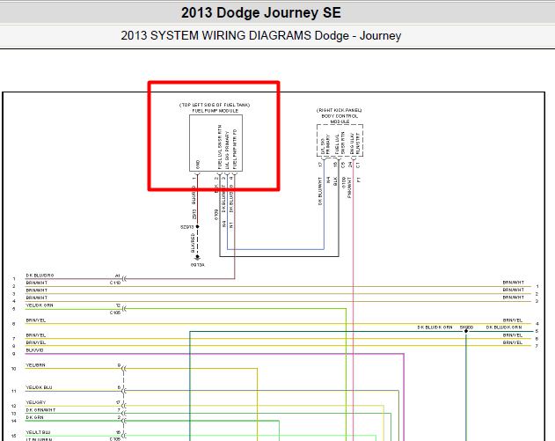The image size is (555, 441).
Task: Select the C105 label below pin 12
Action: pyautogui.click(x=115, y=312)
